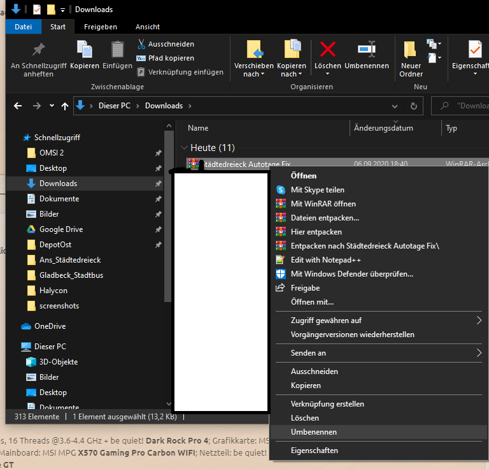
Task: Click the Ausschneiden scissors icon in ribbon
Action: pos(141,44)
